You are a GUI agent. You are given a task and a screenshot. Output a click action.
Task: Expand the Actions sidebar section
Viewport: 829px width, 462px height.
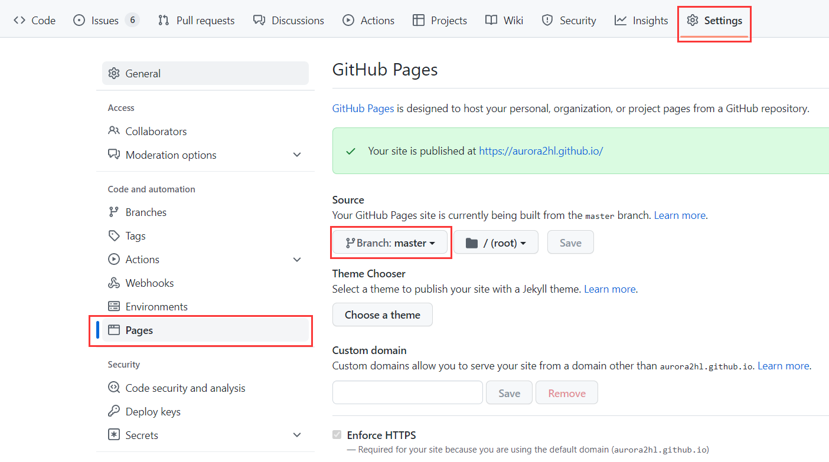[297, 260]
